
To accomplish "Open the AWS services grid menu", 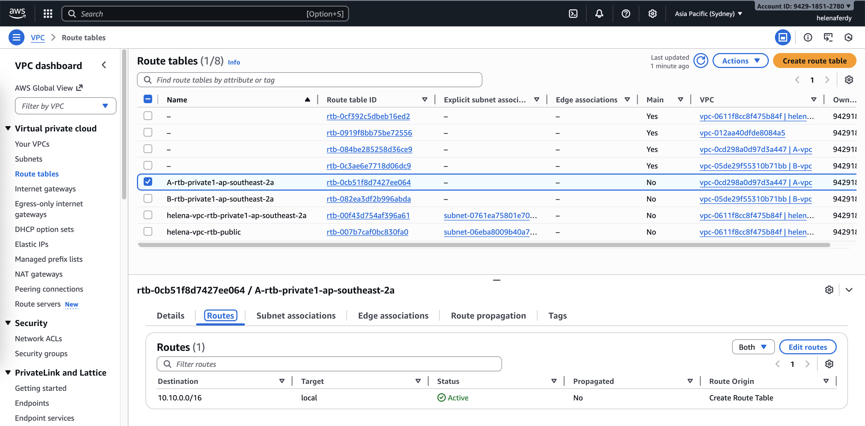I will [48, 14].
